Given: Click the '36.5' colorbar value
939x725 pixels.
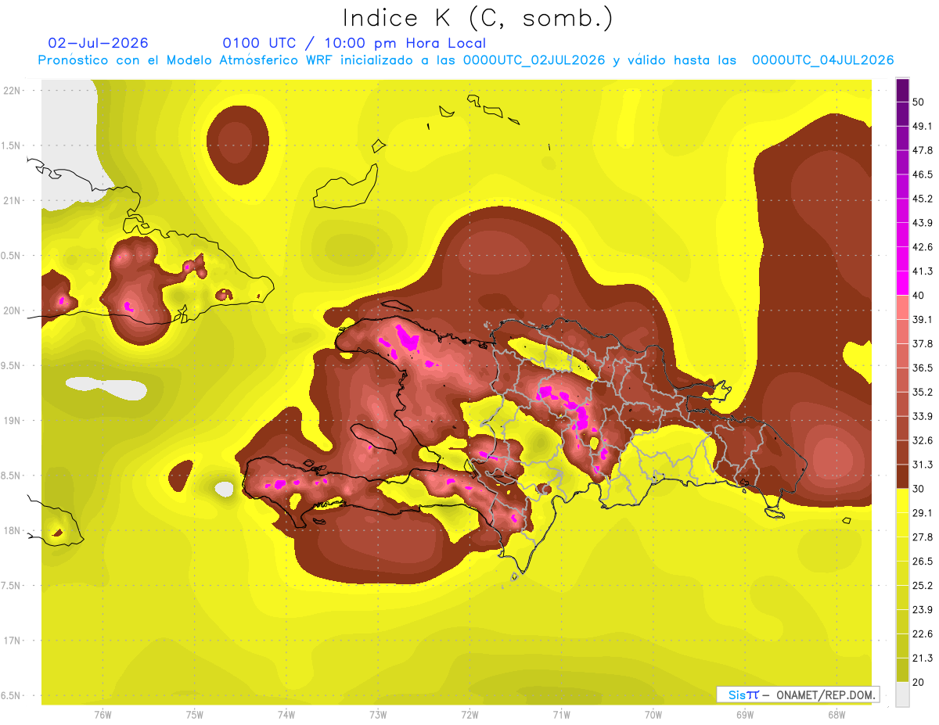Looking at the screenshot, I should [x=923, y=368].
